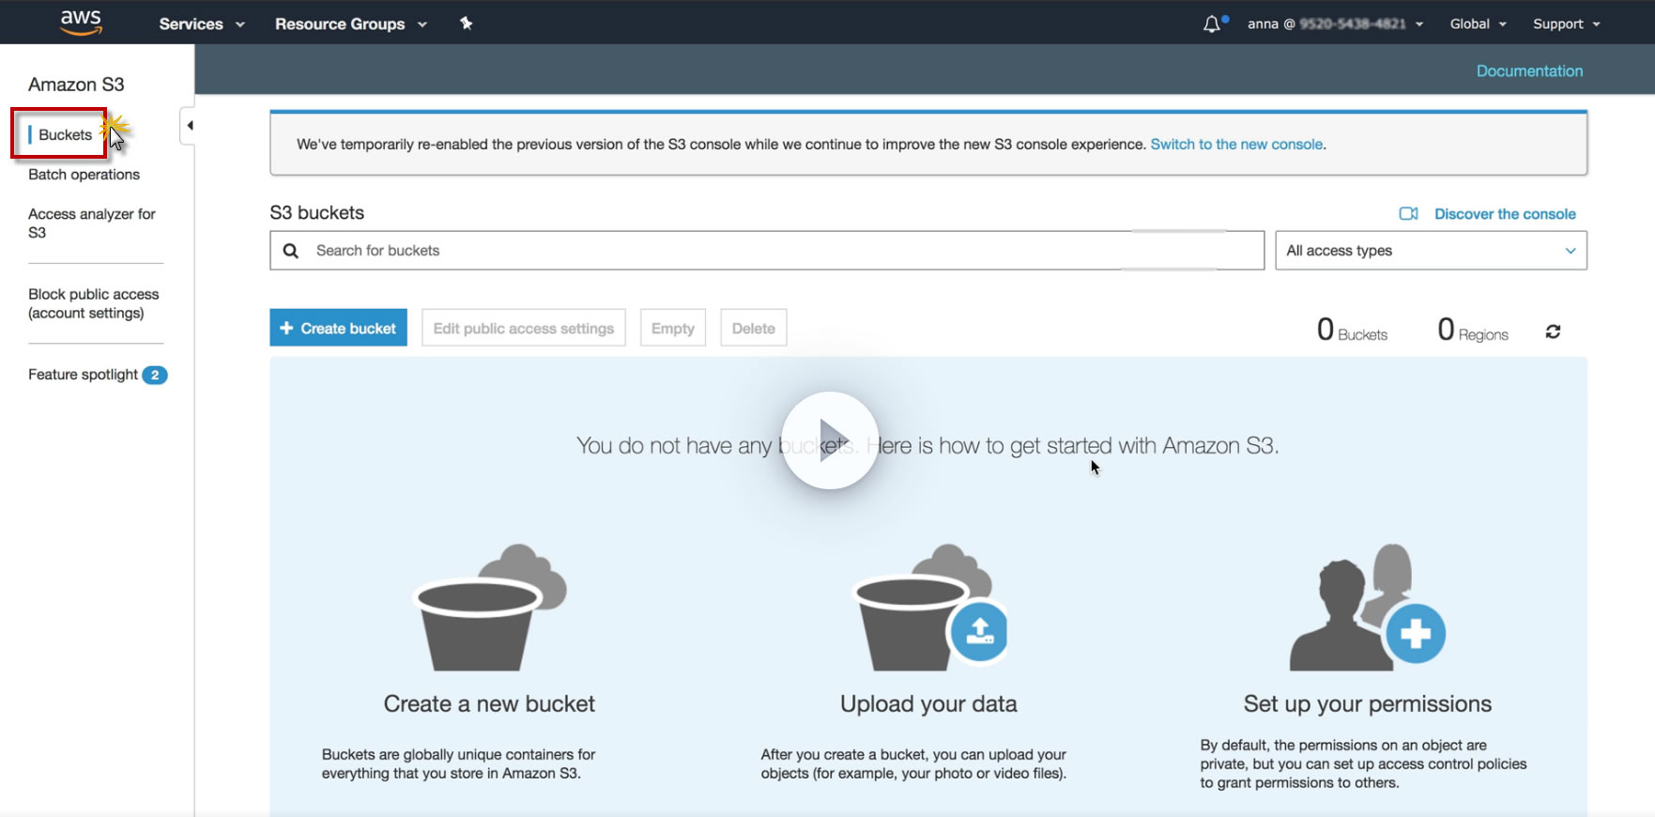The image size is (1655, 817).
Task: Click the Discover the console link
Action: pyautogui.click(x=1505, y=214)
